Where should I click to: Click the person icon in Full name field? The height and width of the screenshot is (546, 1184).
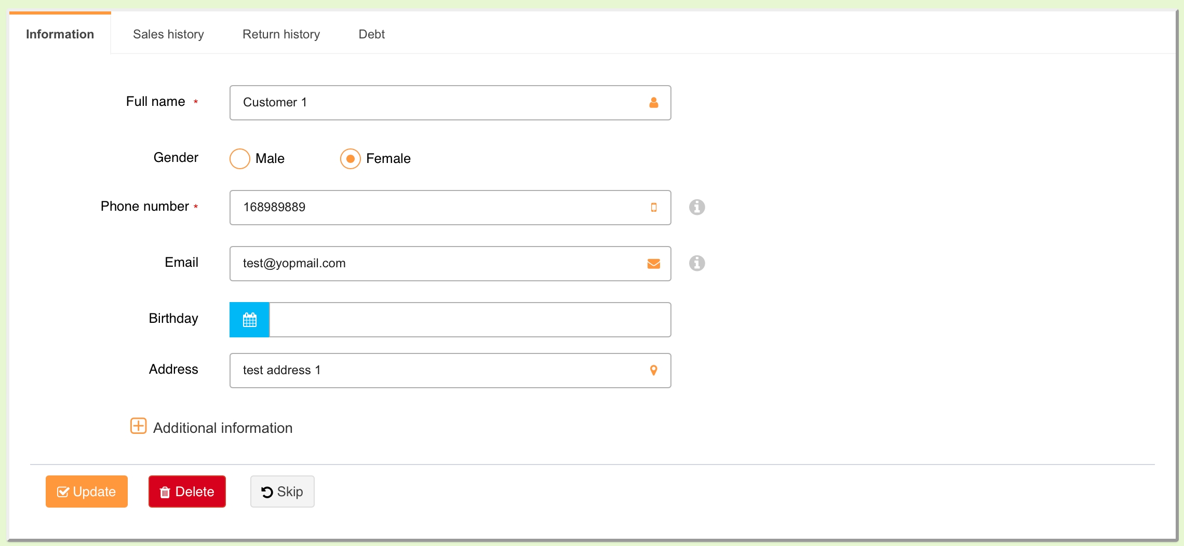coord(653,103)
